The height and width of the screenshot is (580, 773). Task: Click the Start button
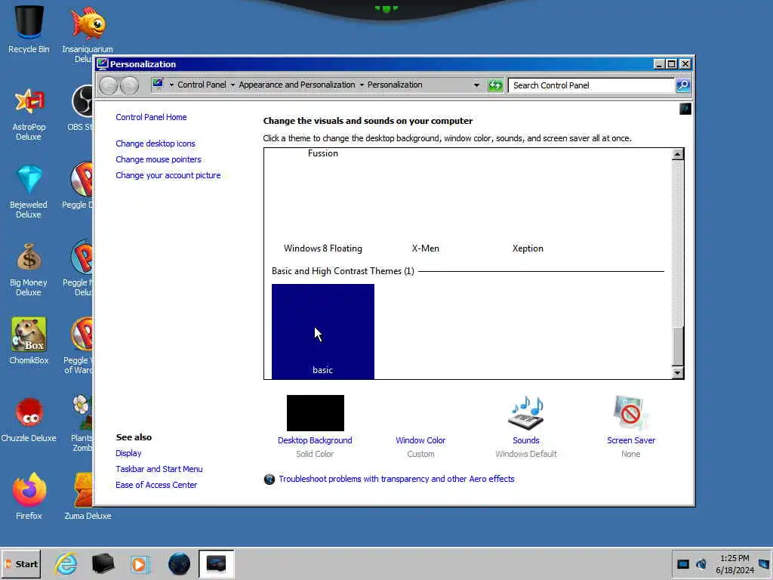click(21, 563)
